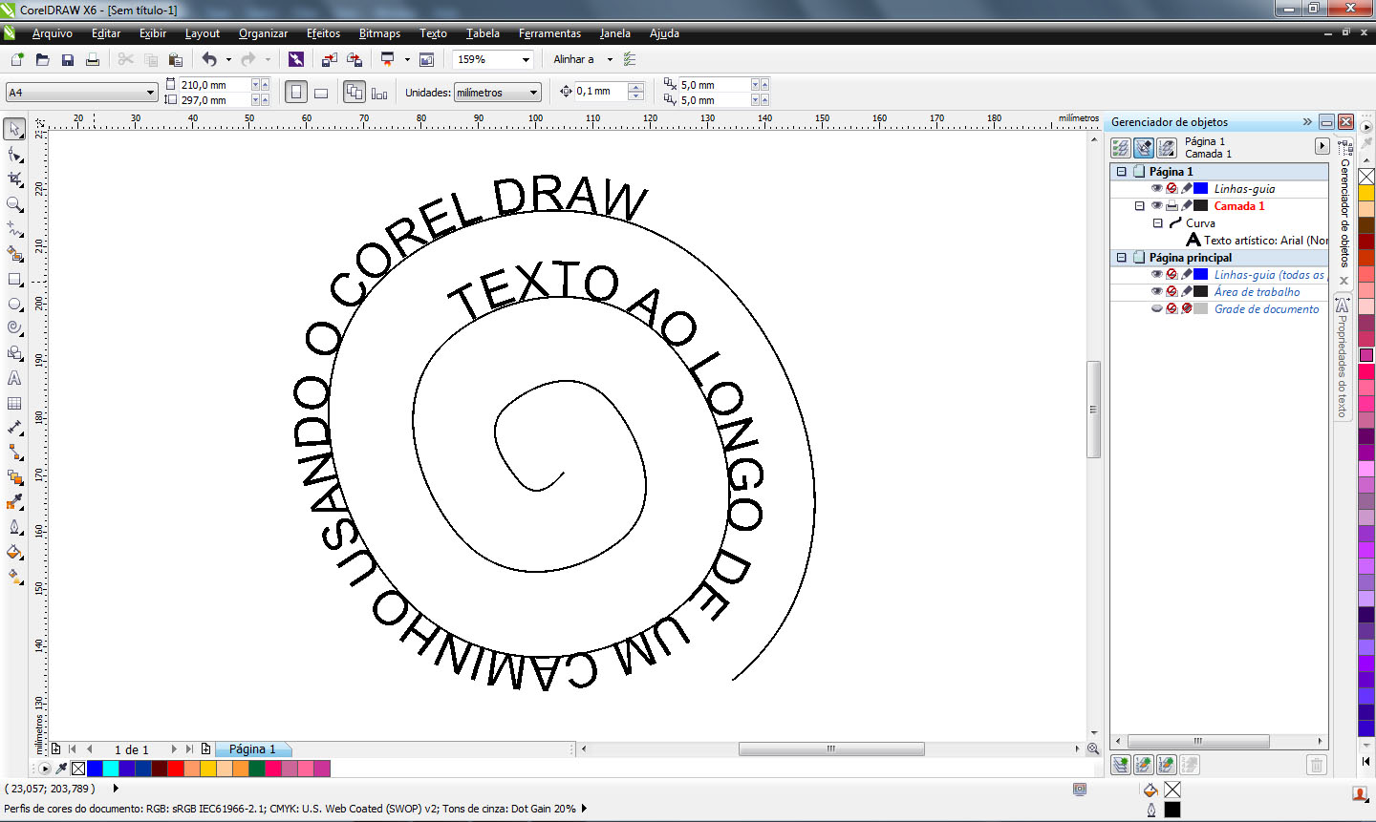Switch to the Página 1 page tab

(x=252, y=749)
